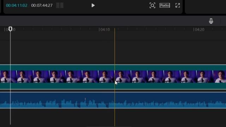Select the current timecode 00:04:11:02
Viewport: 226px width, 127px height.
(x=17, y=6)
